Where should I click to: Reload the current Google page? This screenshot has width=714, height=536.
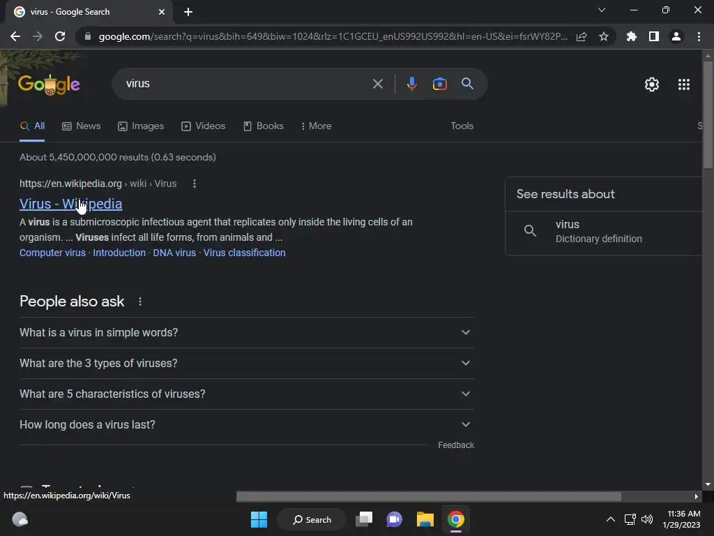coord(60,36)
